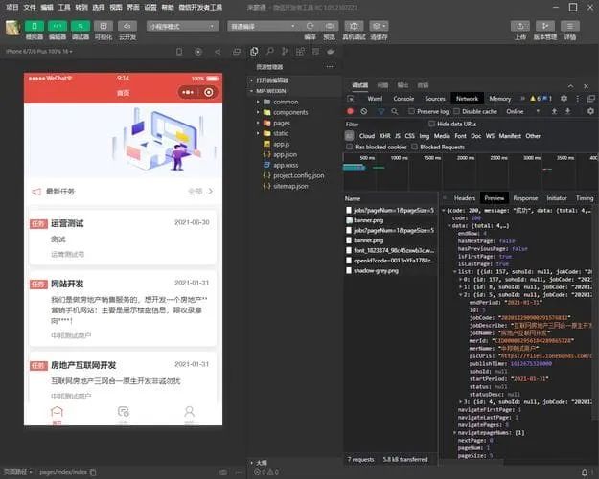Open project details (详情) panel

[570, 26]
